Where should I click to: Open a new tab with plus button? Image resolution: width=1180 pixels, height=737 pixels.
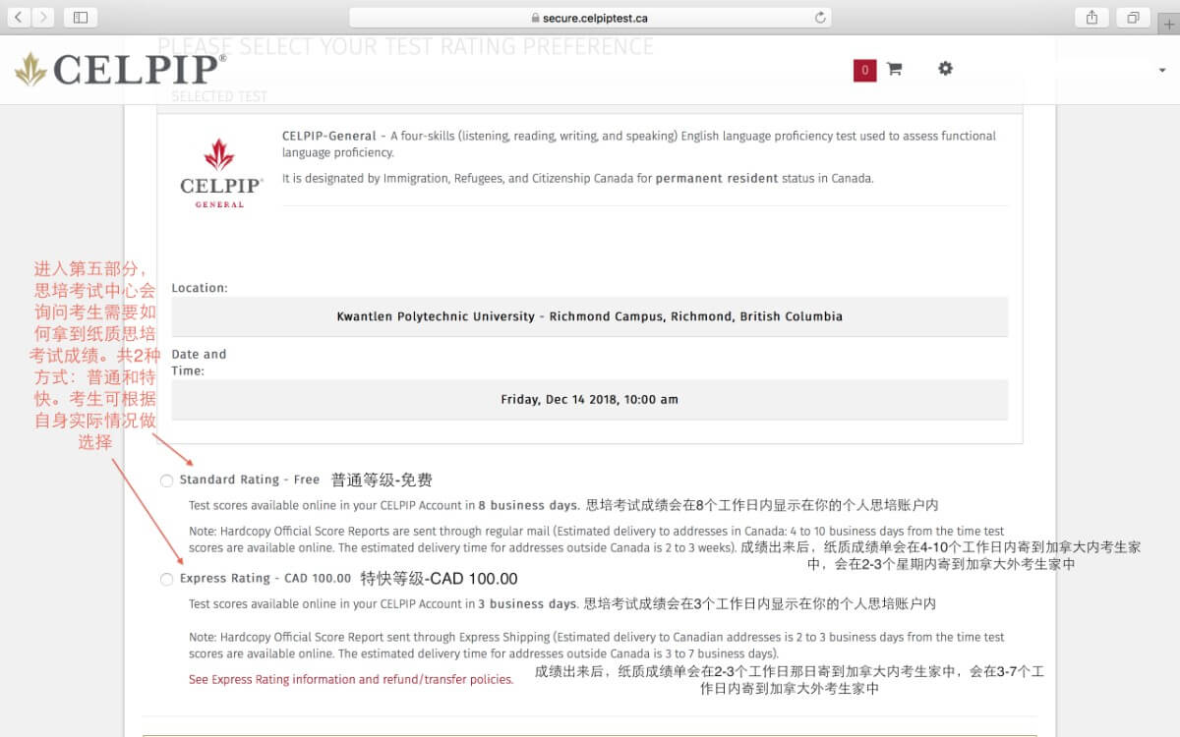tap(1168, 25)
